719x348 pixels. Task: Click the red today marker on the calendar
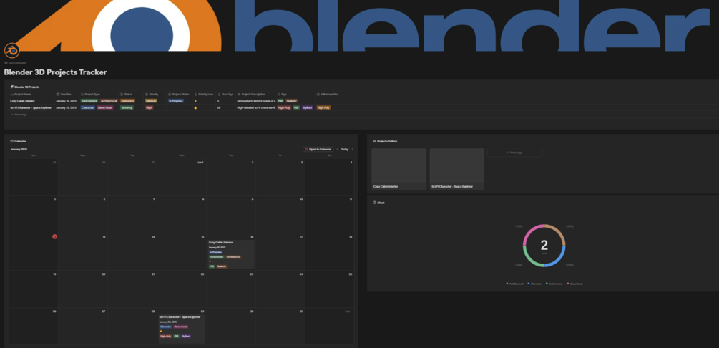[54, 237]
